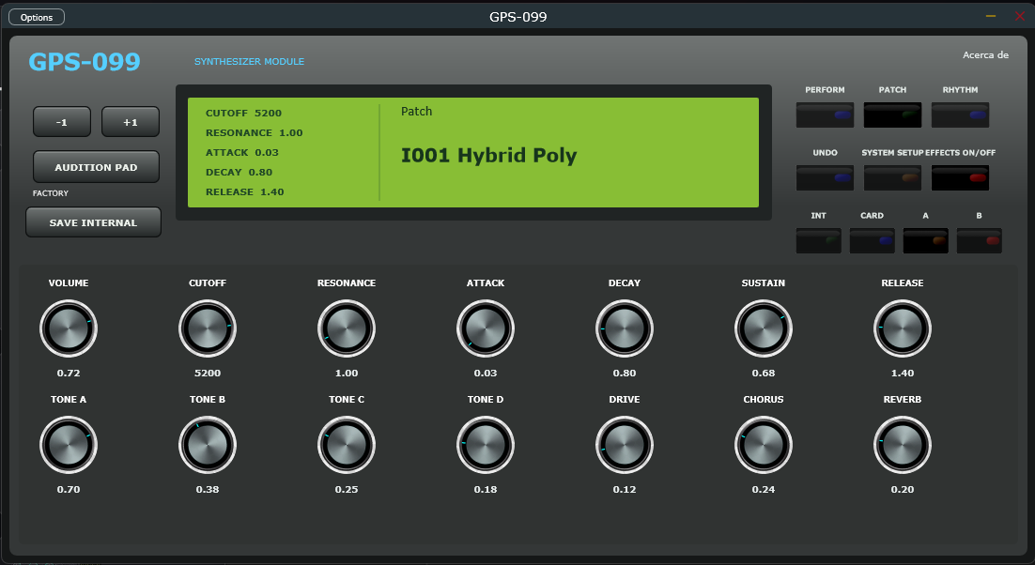This screenshot has height=565, width=1035.
Task: Click patch name I001 Hybrid Poly
Action: tap(489, 156)
